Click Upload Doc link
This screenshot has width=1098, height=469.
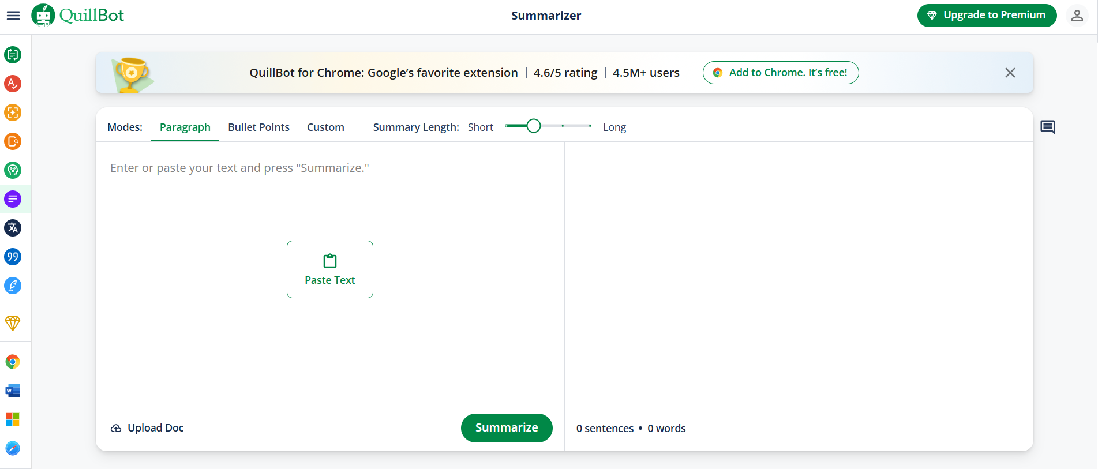(147, 428)
